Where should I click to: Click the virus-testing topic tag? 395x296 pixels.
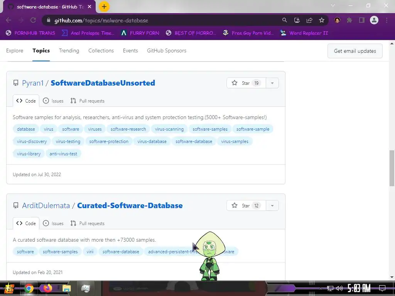point(68,141)
